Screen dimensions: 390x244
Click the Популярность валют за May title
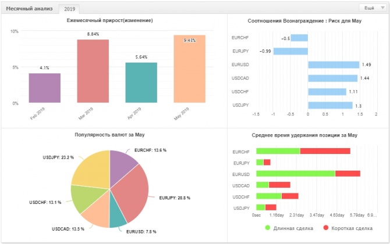[109, 135]
